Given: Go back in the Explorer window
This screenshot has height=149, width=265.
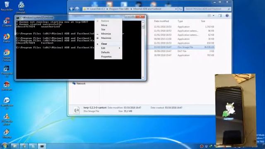Looking at the screenshot, I should (x=72, y=9).
